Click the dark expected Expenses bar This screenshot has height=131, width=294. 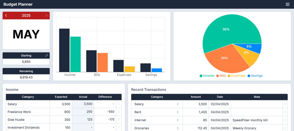click(118, 66)
